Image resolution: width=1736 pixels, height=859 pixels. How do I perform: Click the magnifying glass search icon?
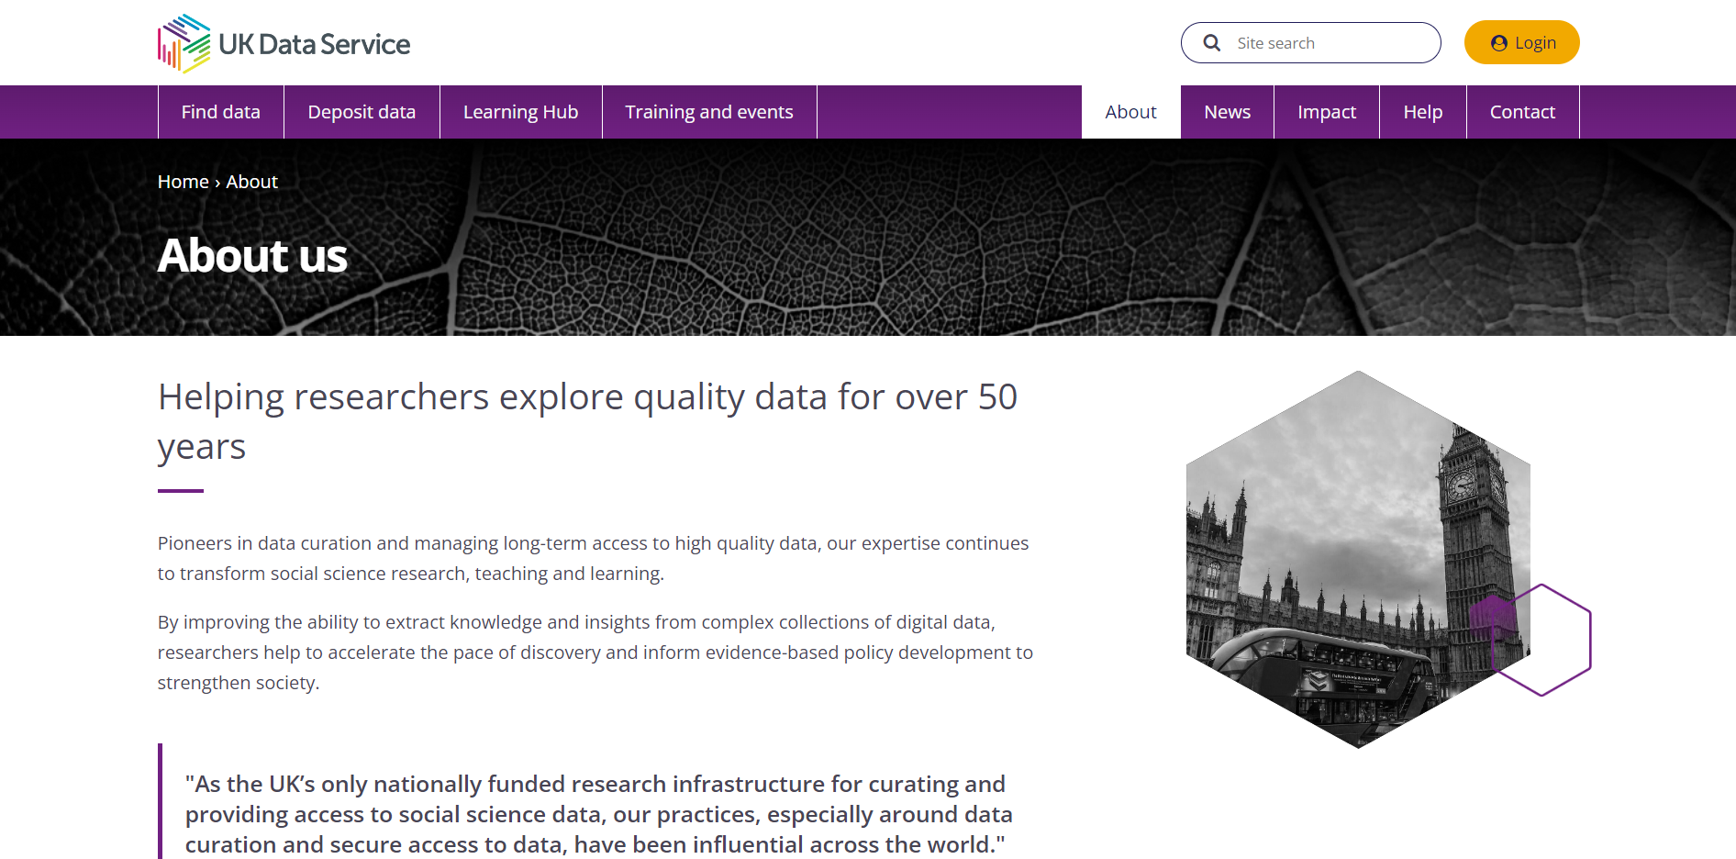tap(1211, 43)
